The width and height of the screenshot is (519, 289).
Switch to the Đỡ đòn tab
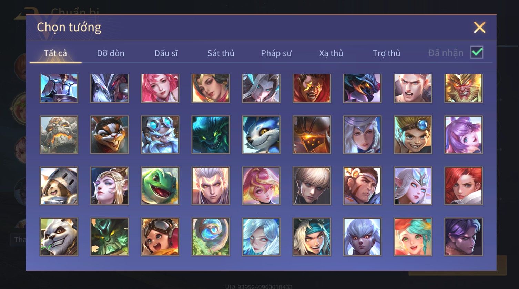[111, 53]
